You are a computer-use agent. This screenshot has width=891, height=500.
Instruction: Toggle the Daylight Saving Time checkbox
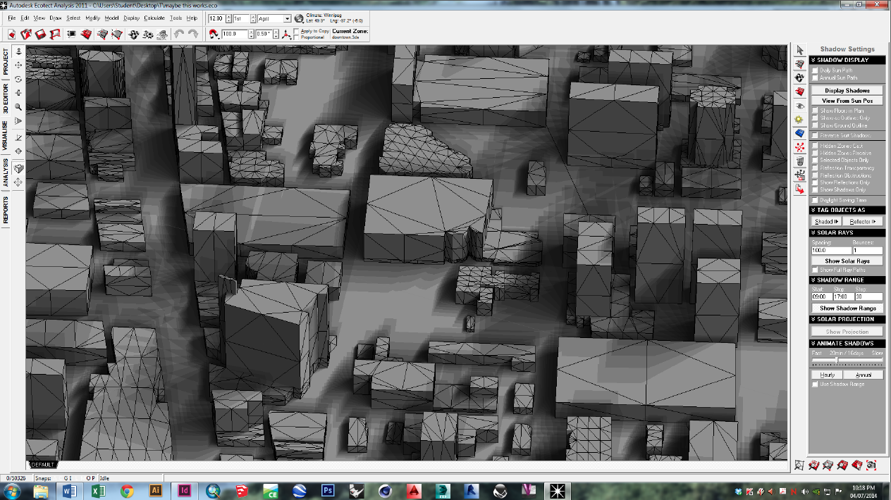click(816, 200)
